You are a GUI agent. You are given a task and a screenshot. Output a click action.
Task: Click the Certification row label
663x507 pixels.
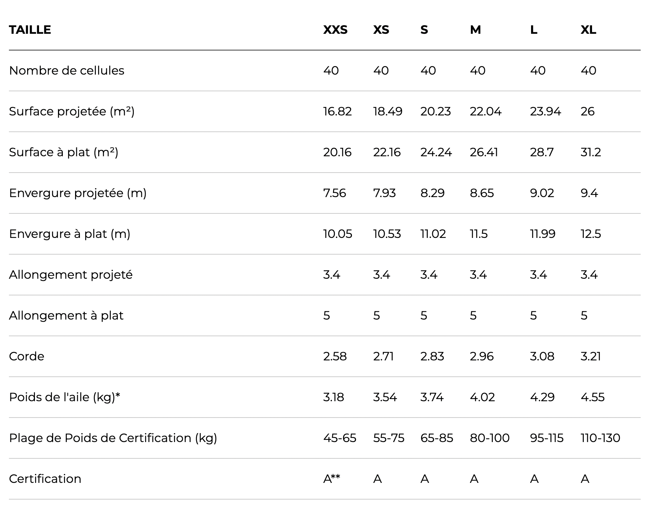tap(45, 479)
